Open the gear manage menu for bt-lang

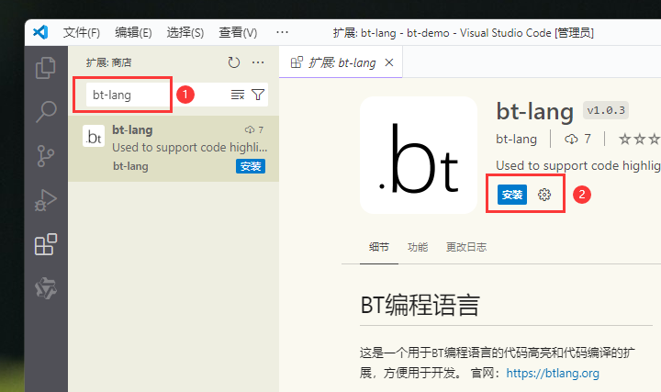click(x=544, y=195)
